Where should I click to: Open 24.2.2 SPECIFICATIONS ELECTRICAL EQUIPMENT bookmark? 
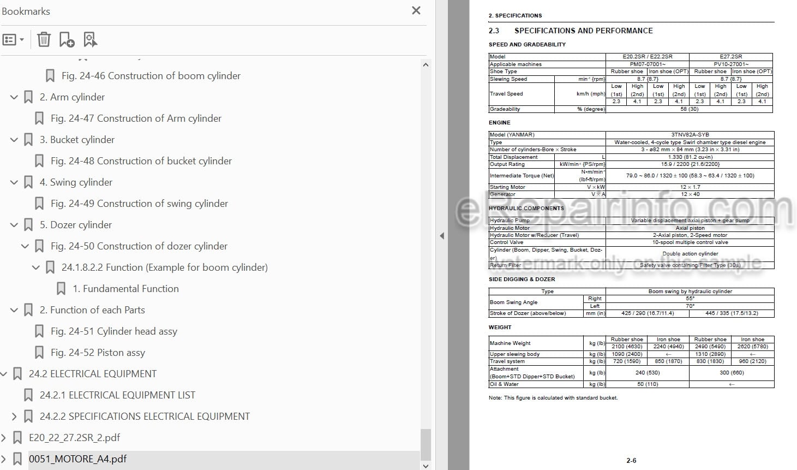click(145, 416)
